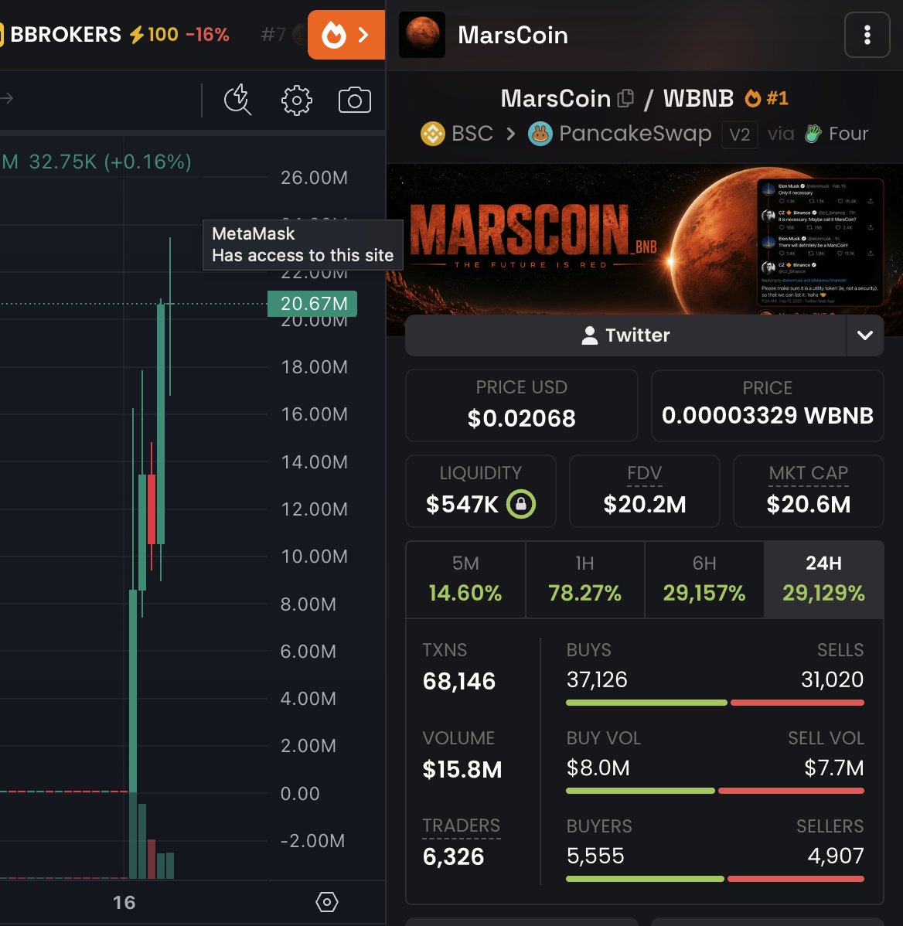Click the BUYS count 37,126
The image size is (903, 926).
[597, 679]
